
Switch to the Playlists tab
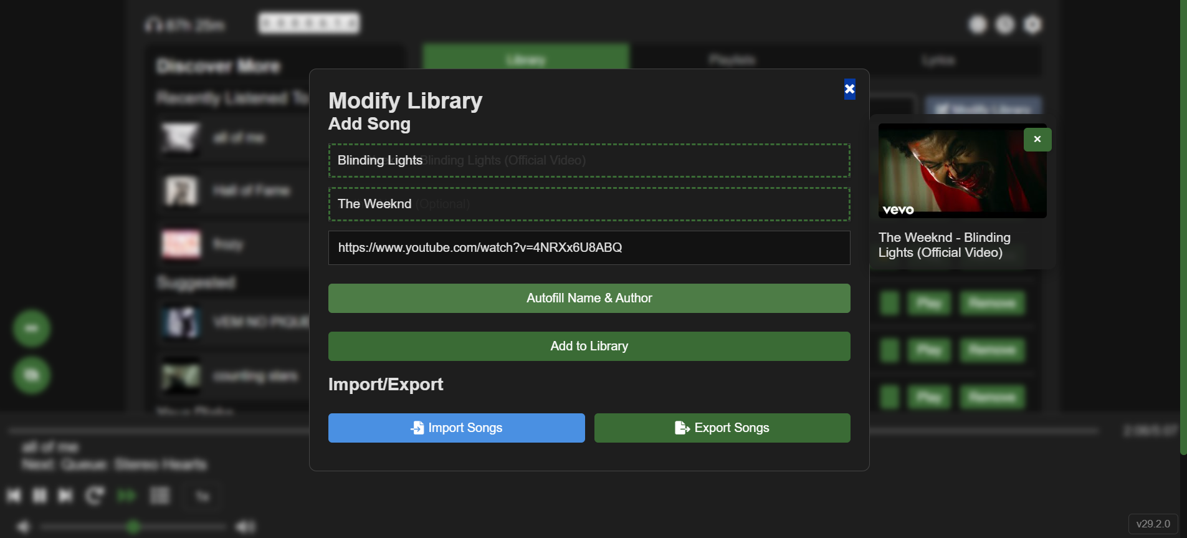tap(732, 60)
